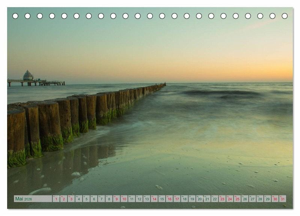Choose day 8 in the calendar strip
300x216 pixels.
[x=109, y=199]
